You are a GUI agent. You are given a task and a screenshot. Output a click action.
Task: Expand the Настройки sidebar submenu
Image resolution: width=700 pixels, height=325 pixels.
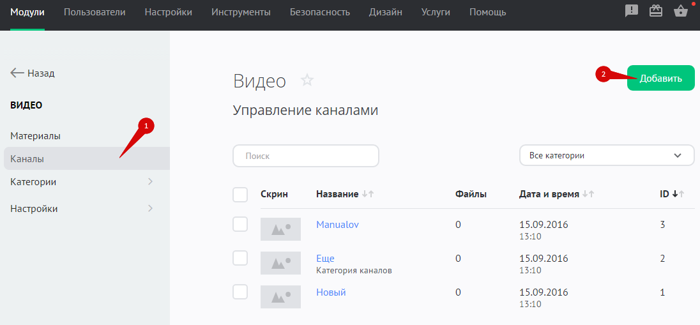tap(150, 209)
